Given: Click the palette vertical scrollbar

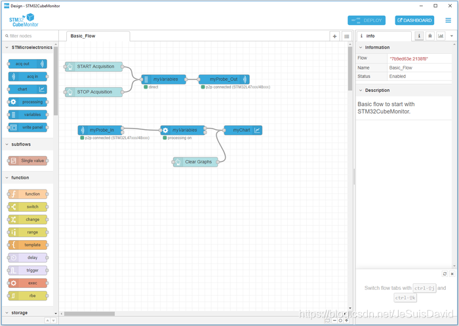Looking at the screenshot, I should coord(56,81).
